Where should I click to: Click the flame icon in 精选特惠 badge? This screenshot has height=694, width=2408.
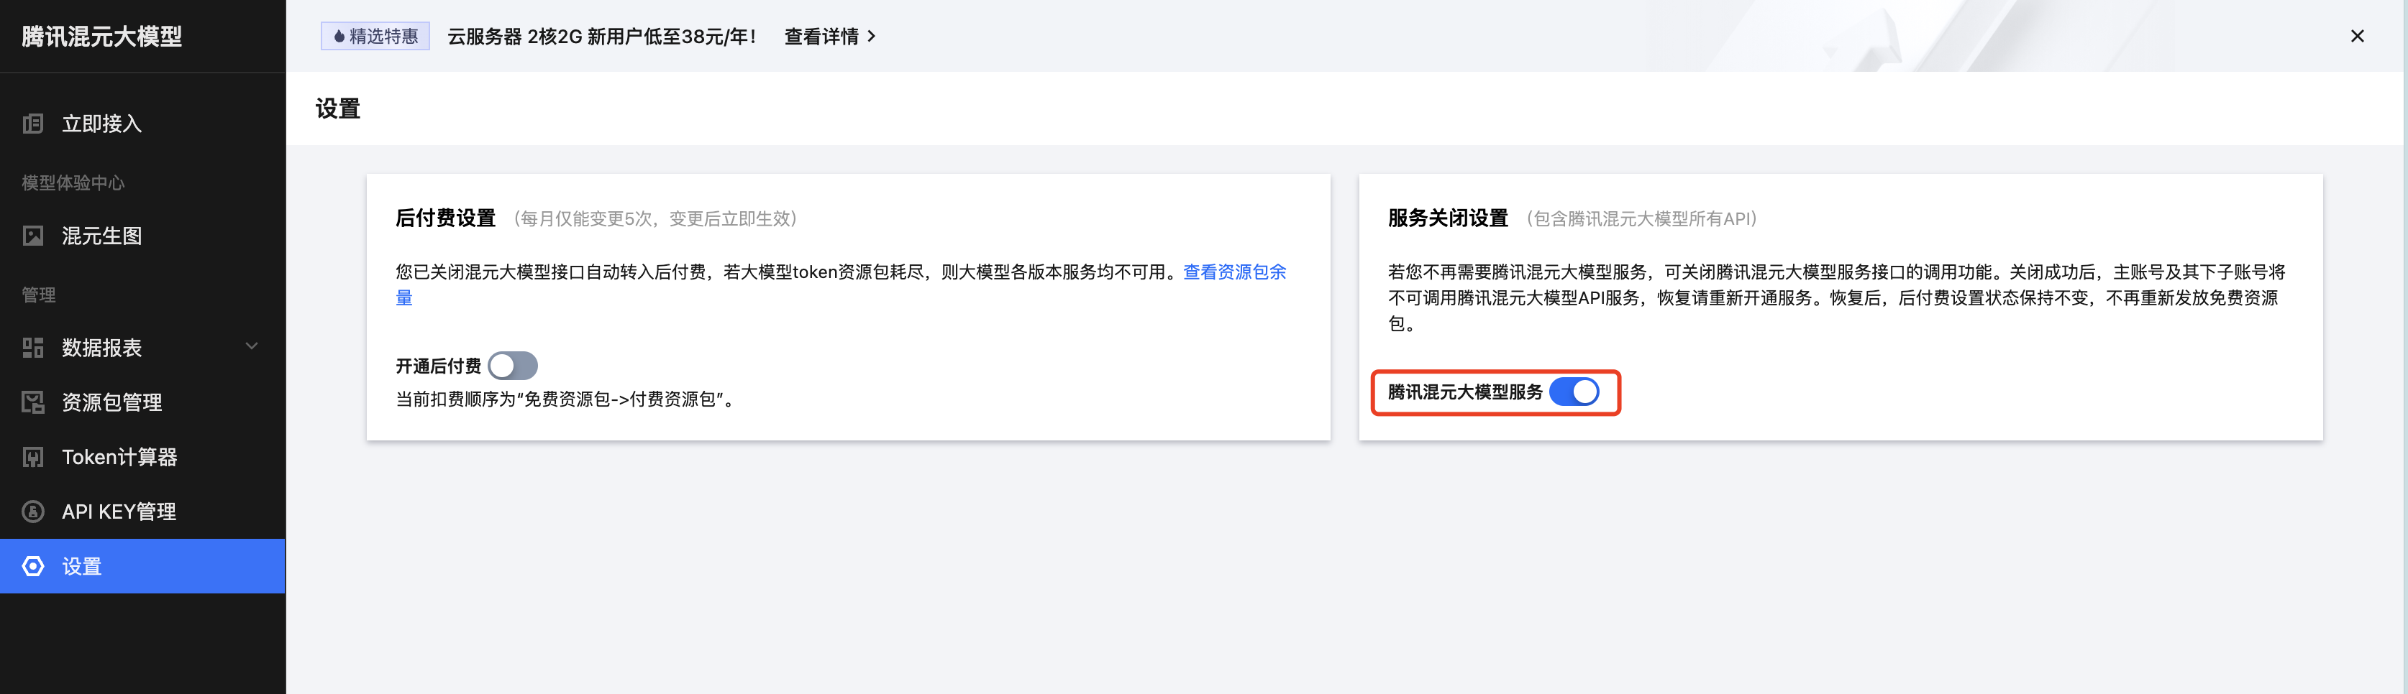338,37
